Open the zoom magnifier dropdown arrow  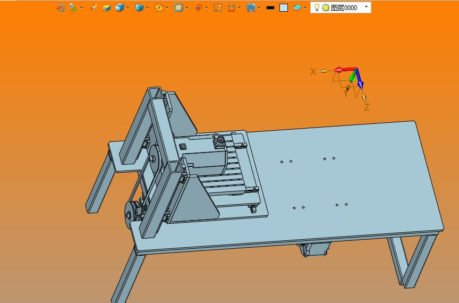tap(187, 8)
